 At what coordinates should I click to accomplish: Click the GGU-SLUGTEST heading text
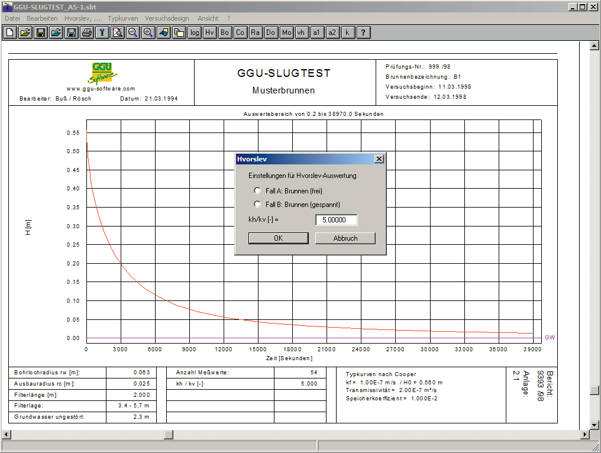tap(283, 73)
